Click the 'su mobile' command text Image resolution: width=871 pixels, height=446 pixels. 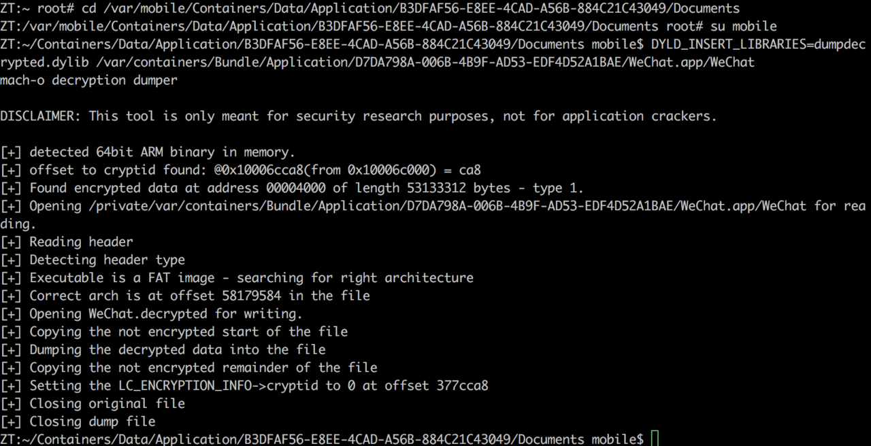click(x=744, y=27)
